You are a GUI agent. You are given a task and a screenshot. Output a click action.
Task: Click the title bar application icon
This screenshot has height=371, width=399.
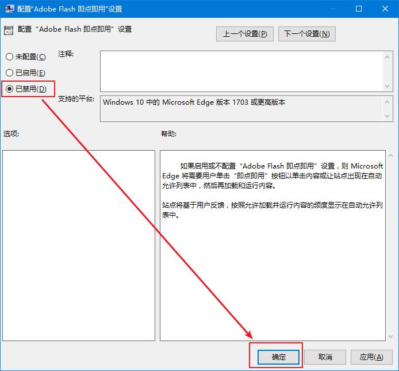point(10,9)
